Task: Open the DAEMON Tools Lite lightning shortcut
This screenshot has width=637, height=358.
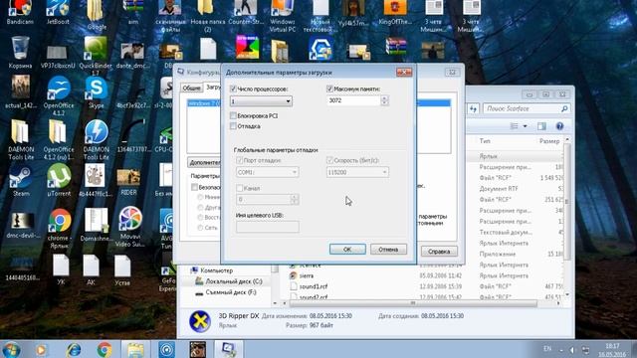Action: click(97, 139)
